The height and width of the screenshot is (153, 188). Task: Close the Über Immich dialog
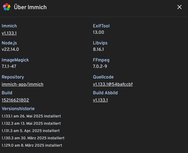click(x=179, y=7)
